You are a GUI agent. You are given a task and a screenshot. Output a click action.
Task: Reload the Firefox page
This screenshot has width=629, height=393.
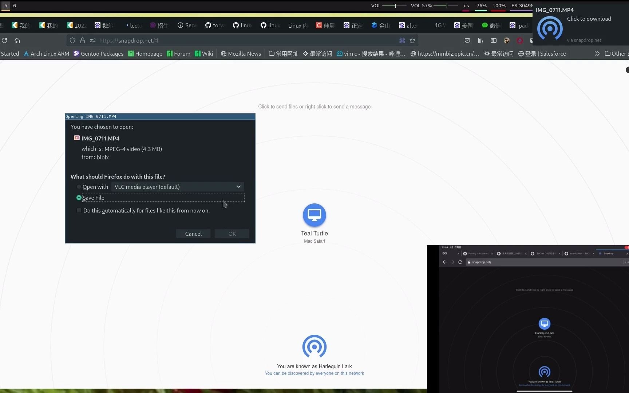[4, 40]
